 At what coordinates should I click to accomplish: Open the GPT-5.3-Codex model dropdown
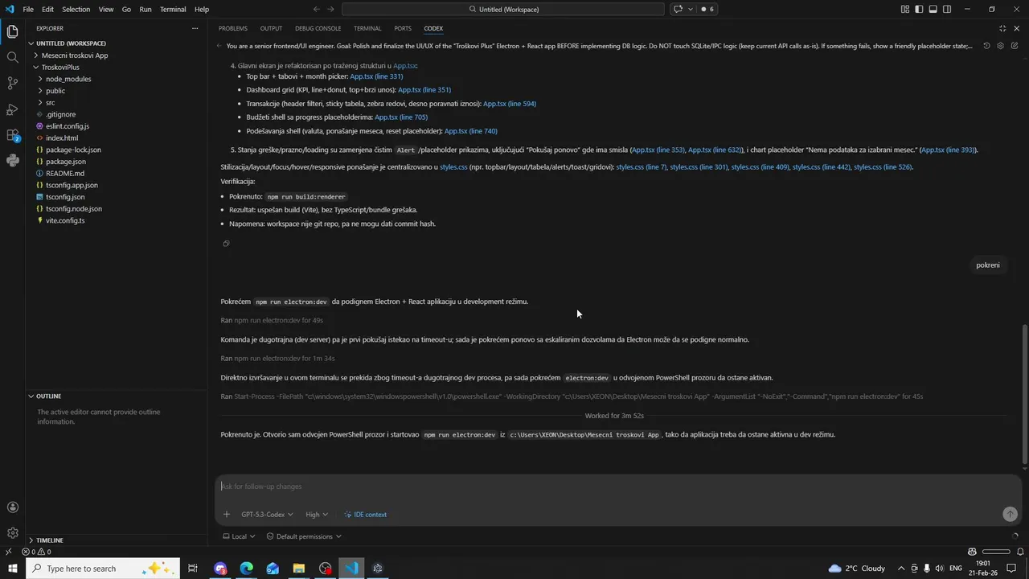(267, 514)
